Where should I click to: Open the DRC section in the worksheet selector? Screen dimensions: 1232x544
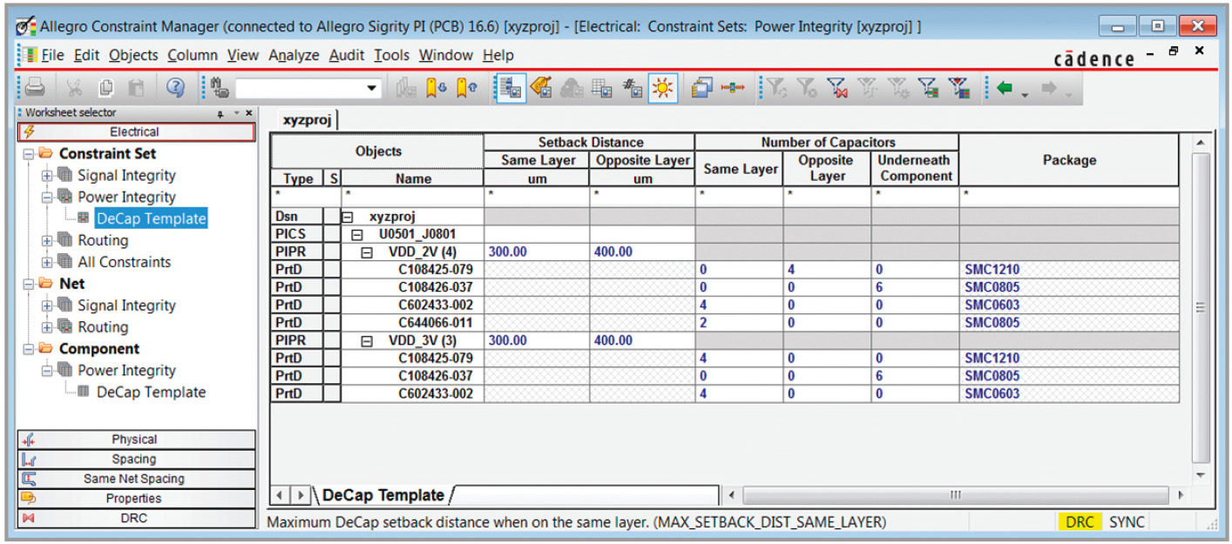point(135,518)
